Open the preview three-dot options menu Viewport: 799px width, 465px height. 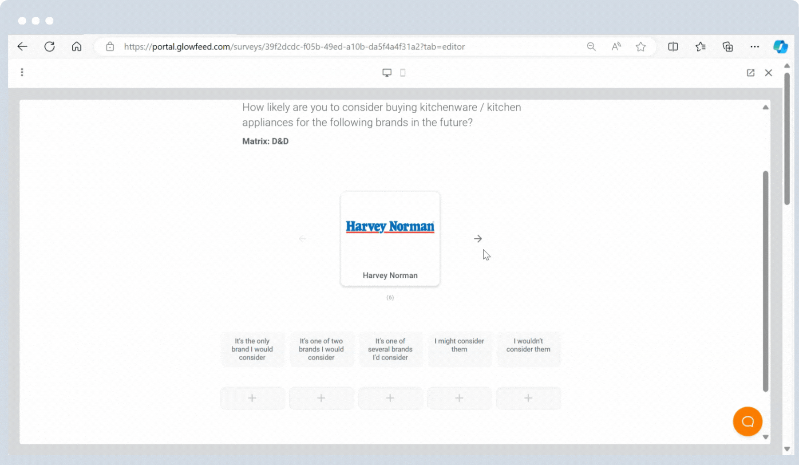coord(22,72)
